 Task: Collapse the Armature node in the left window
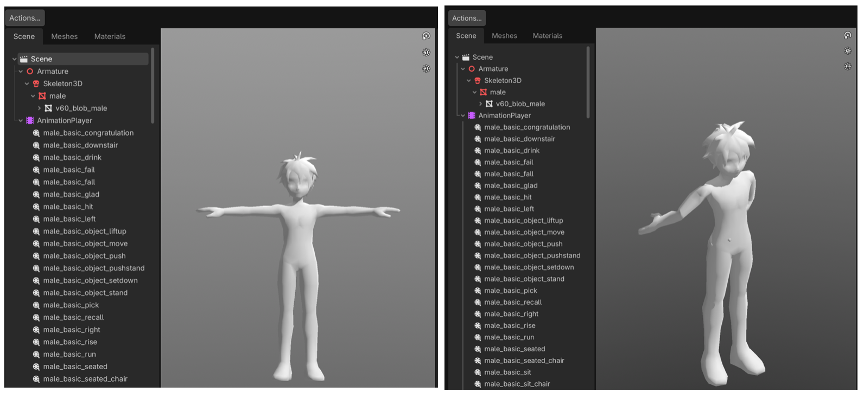21,72
